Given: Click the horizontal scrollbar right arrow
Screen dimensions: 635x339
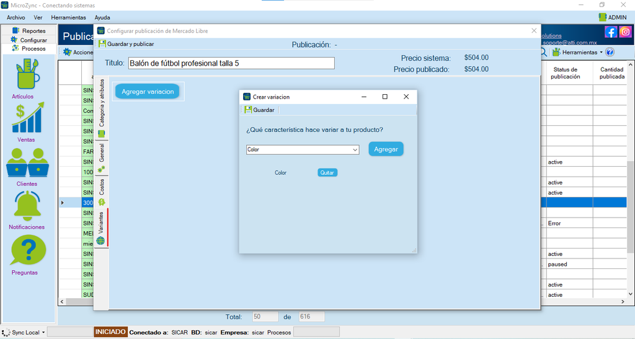Looking at the screenshot, I should [x=623, y=302].
